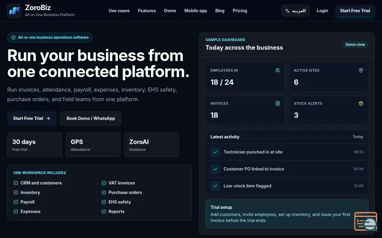This screenshot has width=382, height=238.
Task: Click Low-stock item flagged text
Action: pyautogui.click(x=247, y=186)
